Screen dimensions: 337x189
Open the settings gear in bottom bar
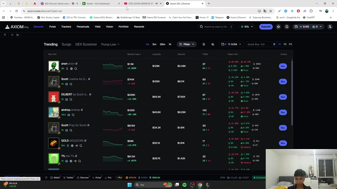click(46, 178)
